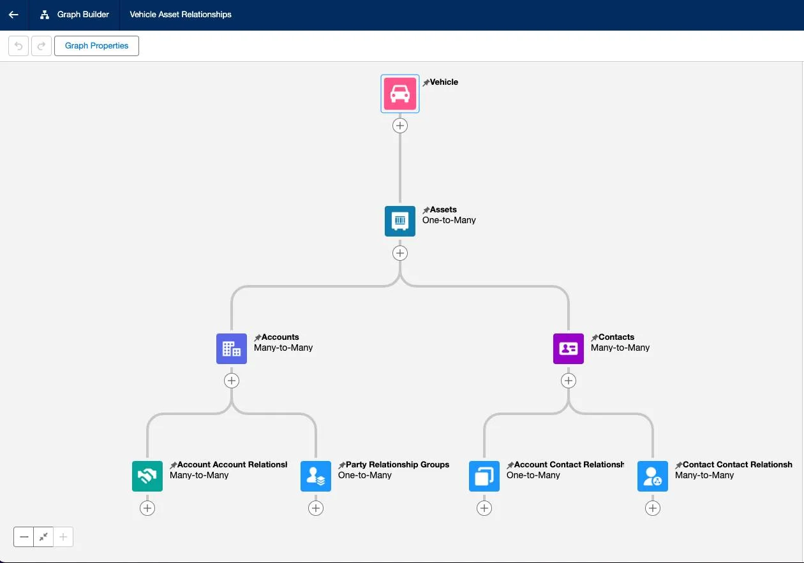Select the Account Account Relationship handshake icon
Screen dimensions: 804x563
(x=147, y=476)
